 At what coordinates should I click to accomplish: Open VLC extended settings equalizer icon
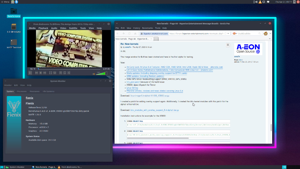tap(55, 73)
